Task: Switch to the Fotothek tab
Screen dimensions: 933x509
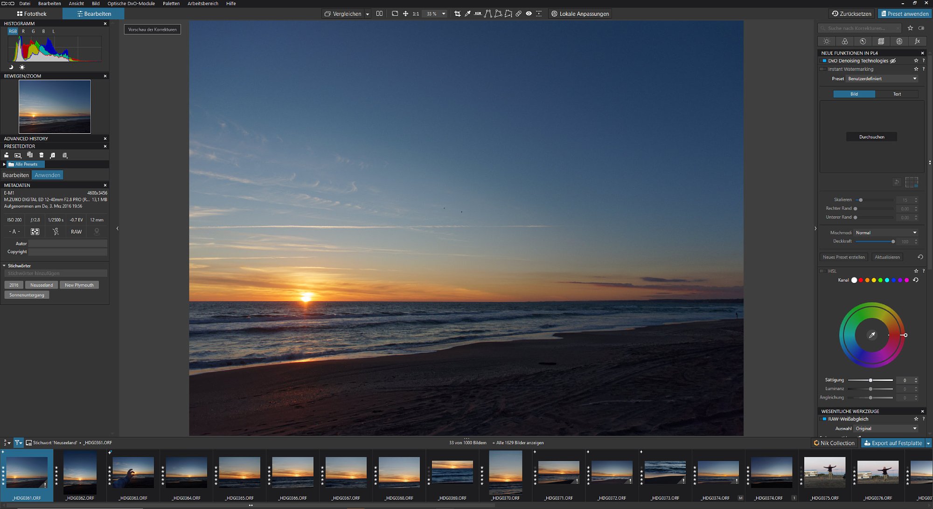Action: click(x=32, y=14)
